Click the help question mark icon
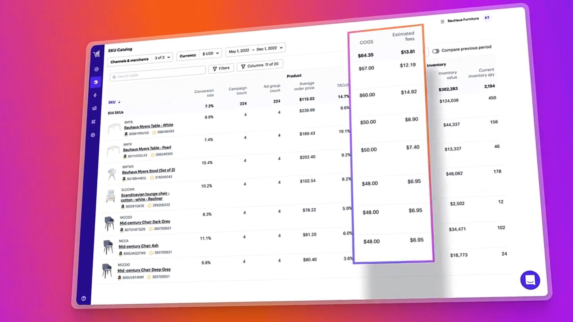 tap(84, 298)
